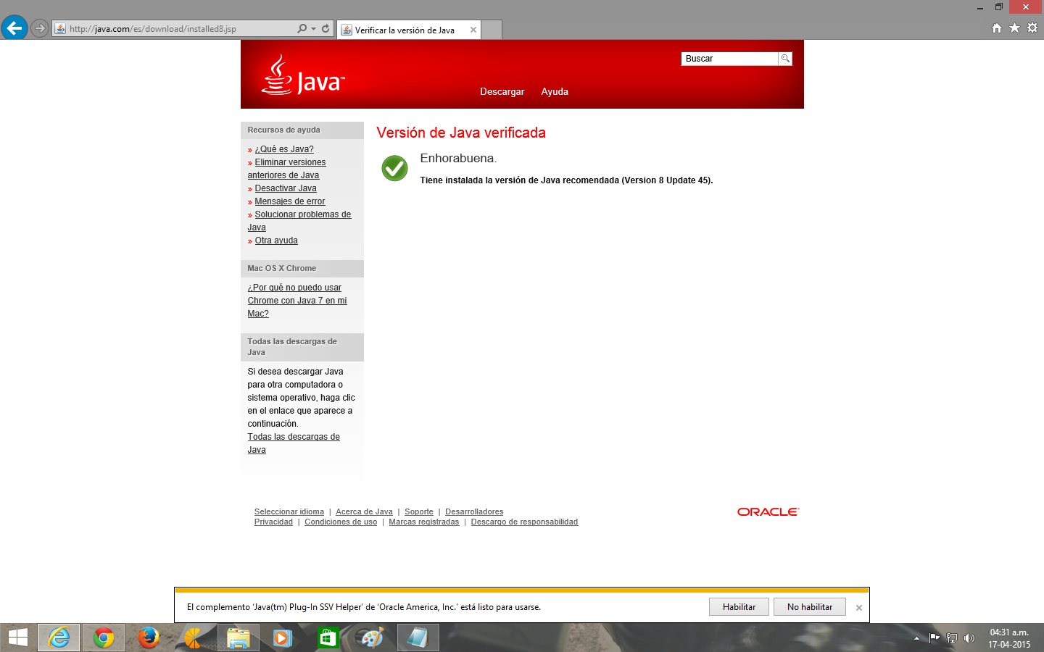Click the Buscar search text field
1044x652 pixels.
729,59
